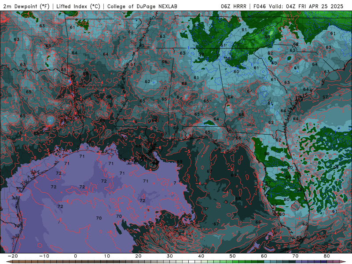The image size is (352, 264).
Task: Click the 40 label on the color scale
Action: point(201,256)
